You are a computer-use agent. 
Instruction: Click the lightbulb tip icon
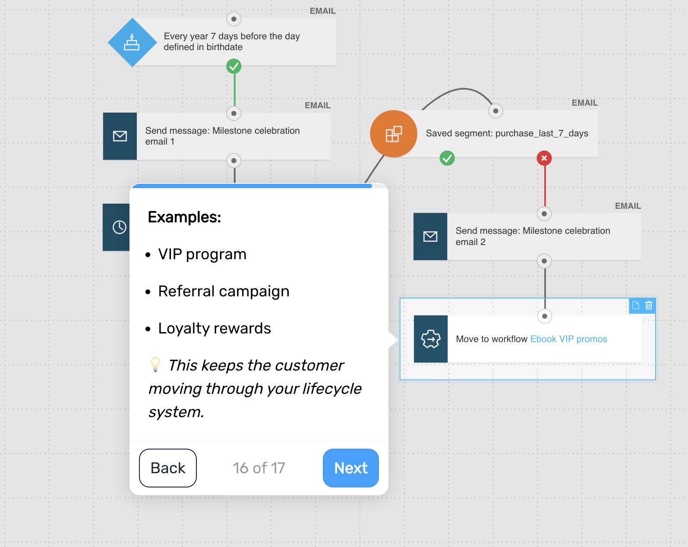(x=155, y=365)
